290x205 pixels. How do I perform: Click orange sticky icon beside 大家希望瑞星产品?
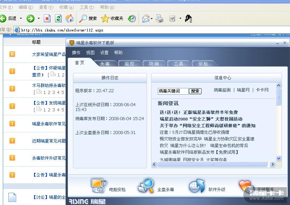tap(12, 54)
